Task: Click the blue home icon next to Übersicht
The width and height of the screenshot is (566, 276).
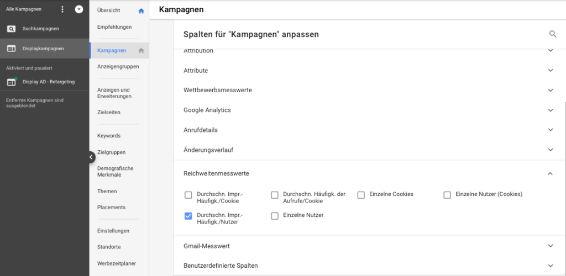Action: (141, 11)
